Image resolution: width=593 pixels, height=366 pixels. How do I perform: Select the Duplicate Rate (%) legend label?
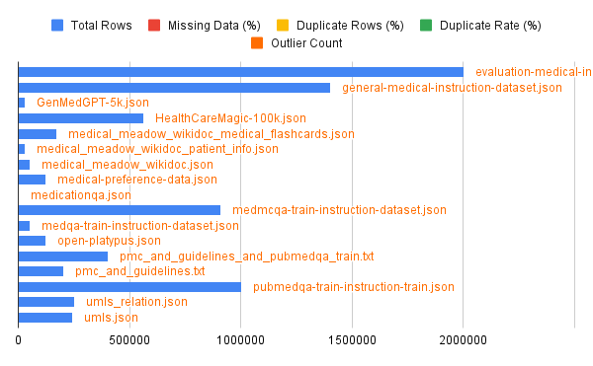490,26
